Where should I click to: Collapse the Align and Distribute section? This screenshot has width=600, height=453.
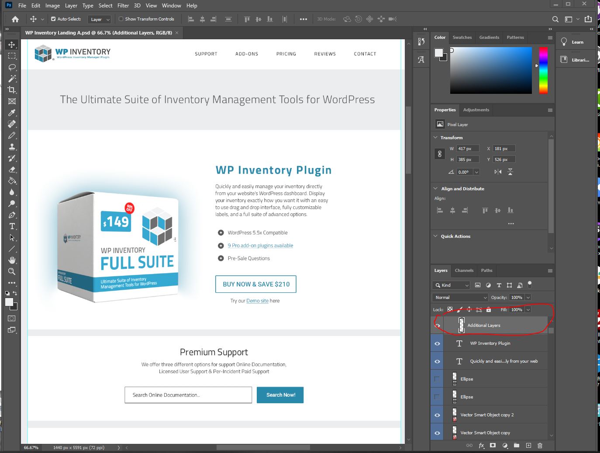pos(435,189)
